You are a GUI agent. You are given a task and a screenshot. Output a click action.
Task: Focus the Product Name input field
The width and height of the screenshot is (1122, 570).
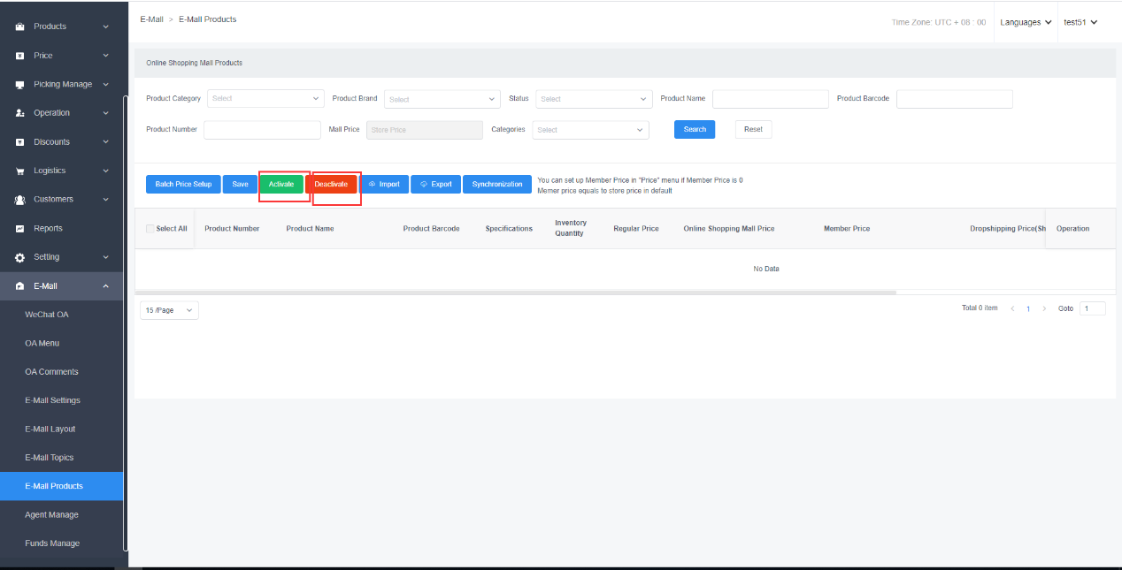pos(770,99)
